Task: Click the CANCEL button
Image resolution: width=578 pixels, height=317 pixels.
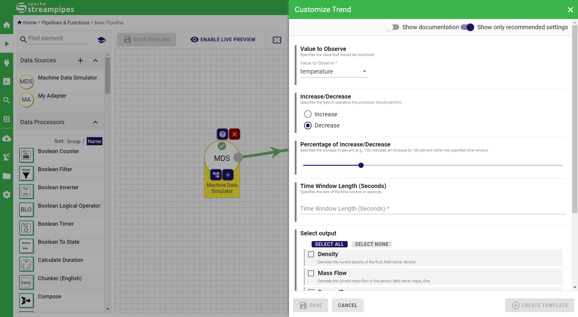Action: (x=347, y=305)
